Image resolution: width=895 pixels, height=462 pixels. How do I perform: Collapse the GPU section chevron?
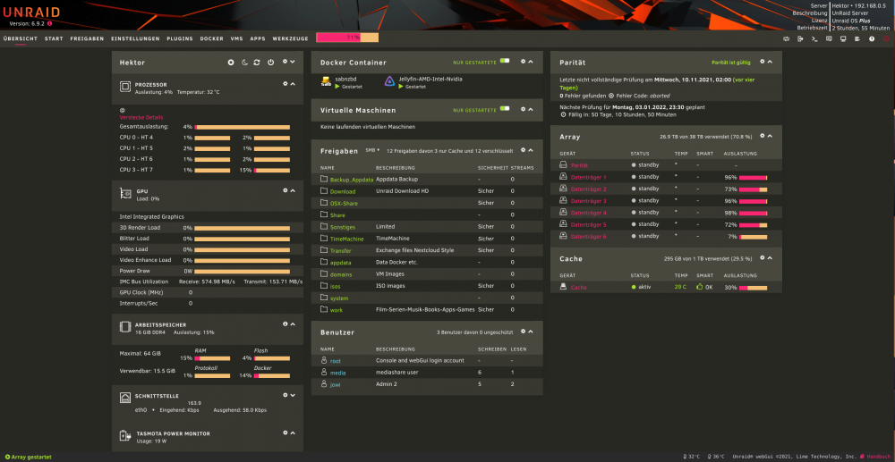(x=293, y=190)
